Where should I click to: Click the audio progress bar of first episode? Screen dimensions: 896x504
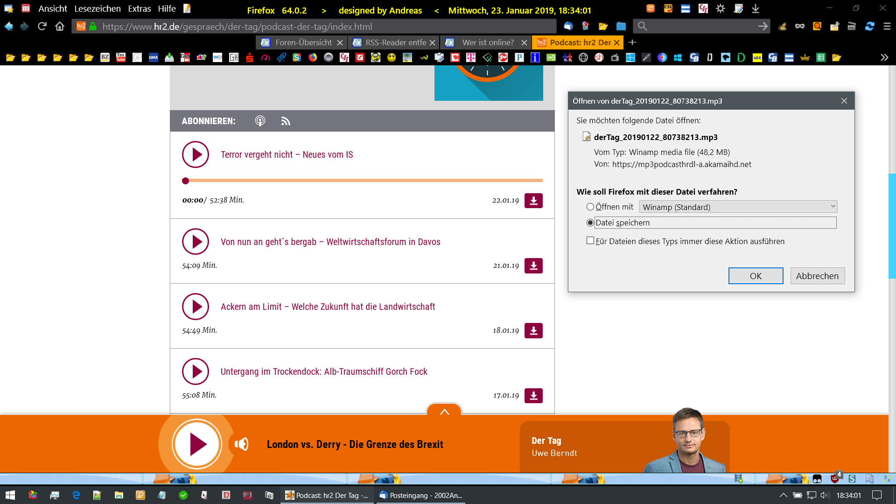coord(364,180)
